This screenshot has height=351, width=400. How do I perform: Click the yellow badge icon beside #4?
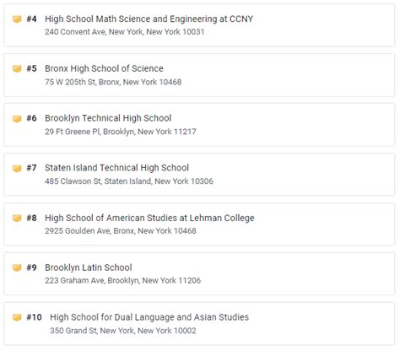[x=17, y=19]
